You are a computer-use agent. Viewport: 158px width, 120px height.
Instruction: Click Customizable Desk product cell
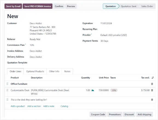[20, 90]
